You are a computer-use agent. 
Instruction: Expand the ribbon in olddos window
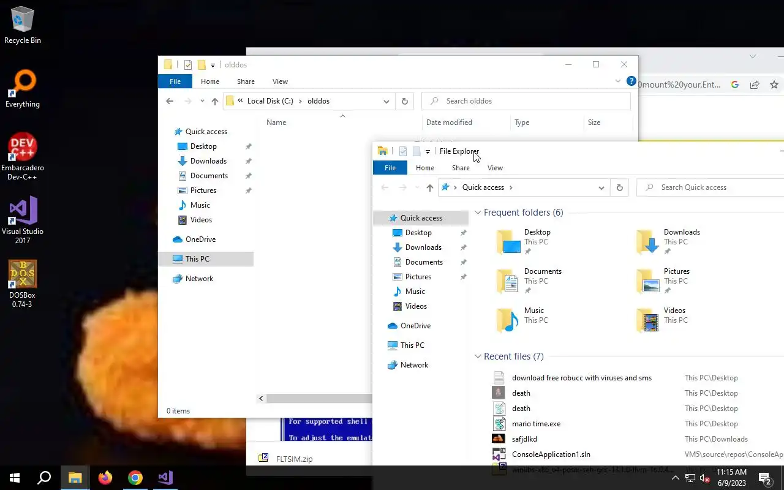point(618,81)
